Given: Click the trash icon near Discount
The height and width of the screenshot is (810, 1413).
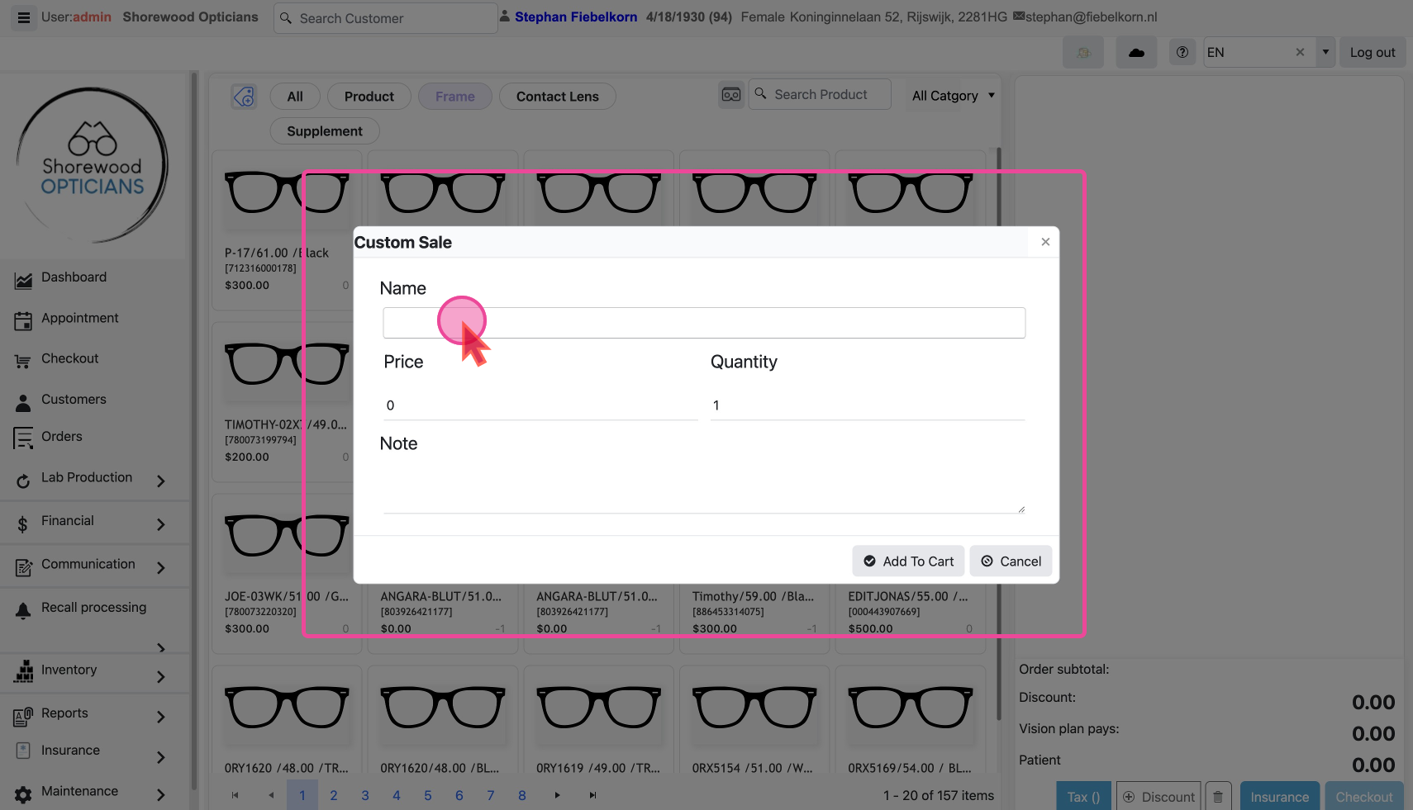Looking at the screenshot, I should [x=1218, y=797].
